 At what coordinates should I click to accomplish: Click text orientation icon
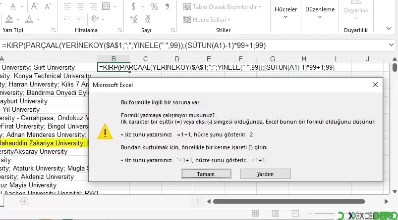pyautogui.click(x=95, y=19)
